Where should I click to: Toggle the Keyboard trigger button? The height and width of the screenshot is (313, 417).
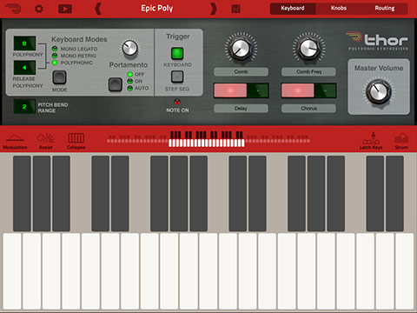coord(177,53)
